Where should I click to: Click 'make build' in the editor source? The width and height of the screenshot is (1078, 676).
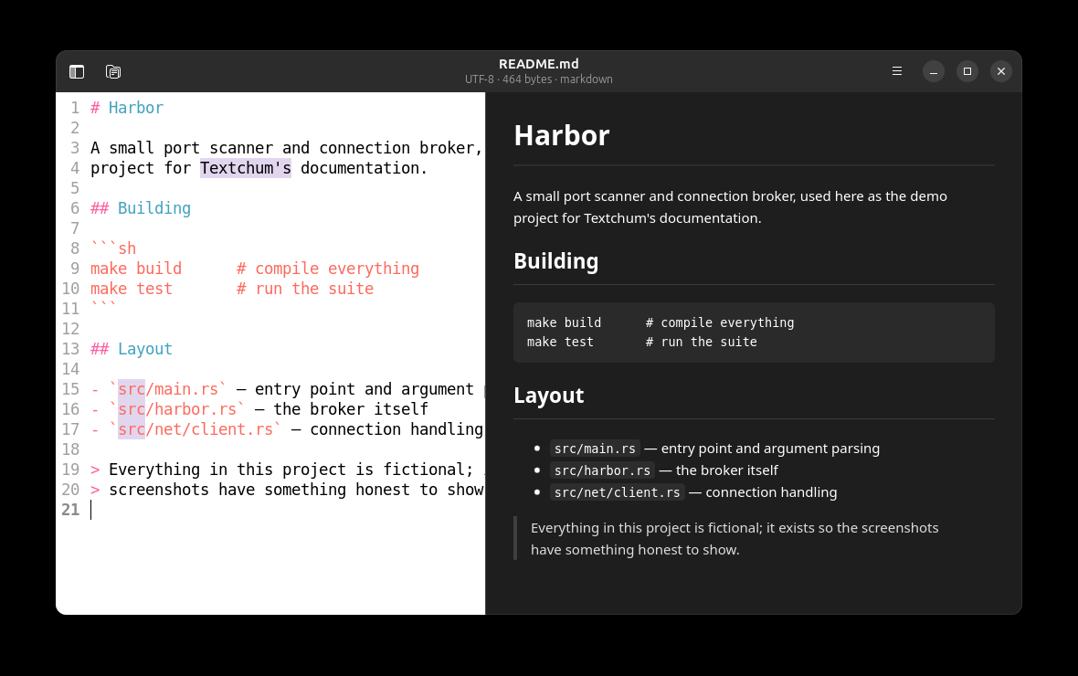[136, 269]
